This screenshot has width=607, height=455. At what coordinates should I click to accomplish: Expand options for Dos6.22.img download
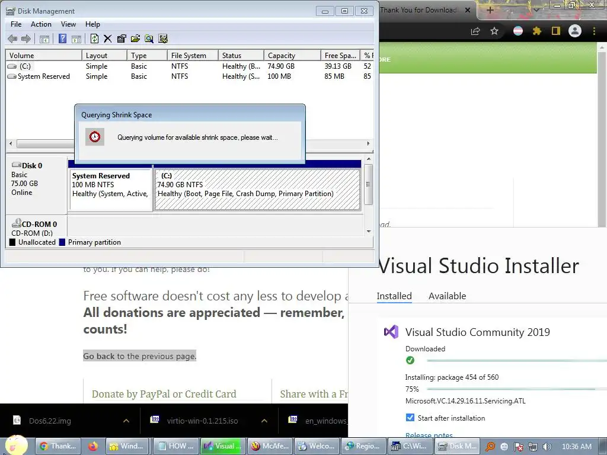pos(126,421)
